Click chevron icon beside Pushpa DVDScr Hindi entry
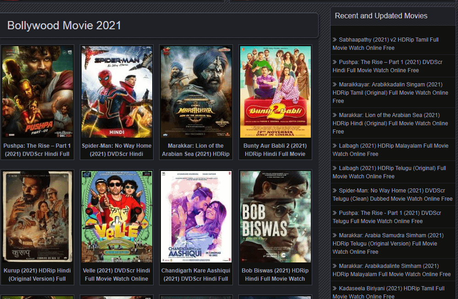458x299 pixels. click(x=335, y=62)
